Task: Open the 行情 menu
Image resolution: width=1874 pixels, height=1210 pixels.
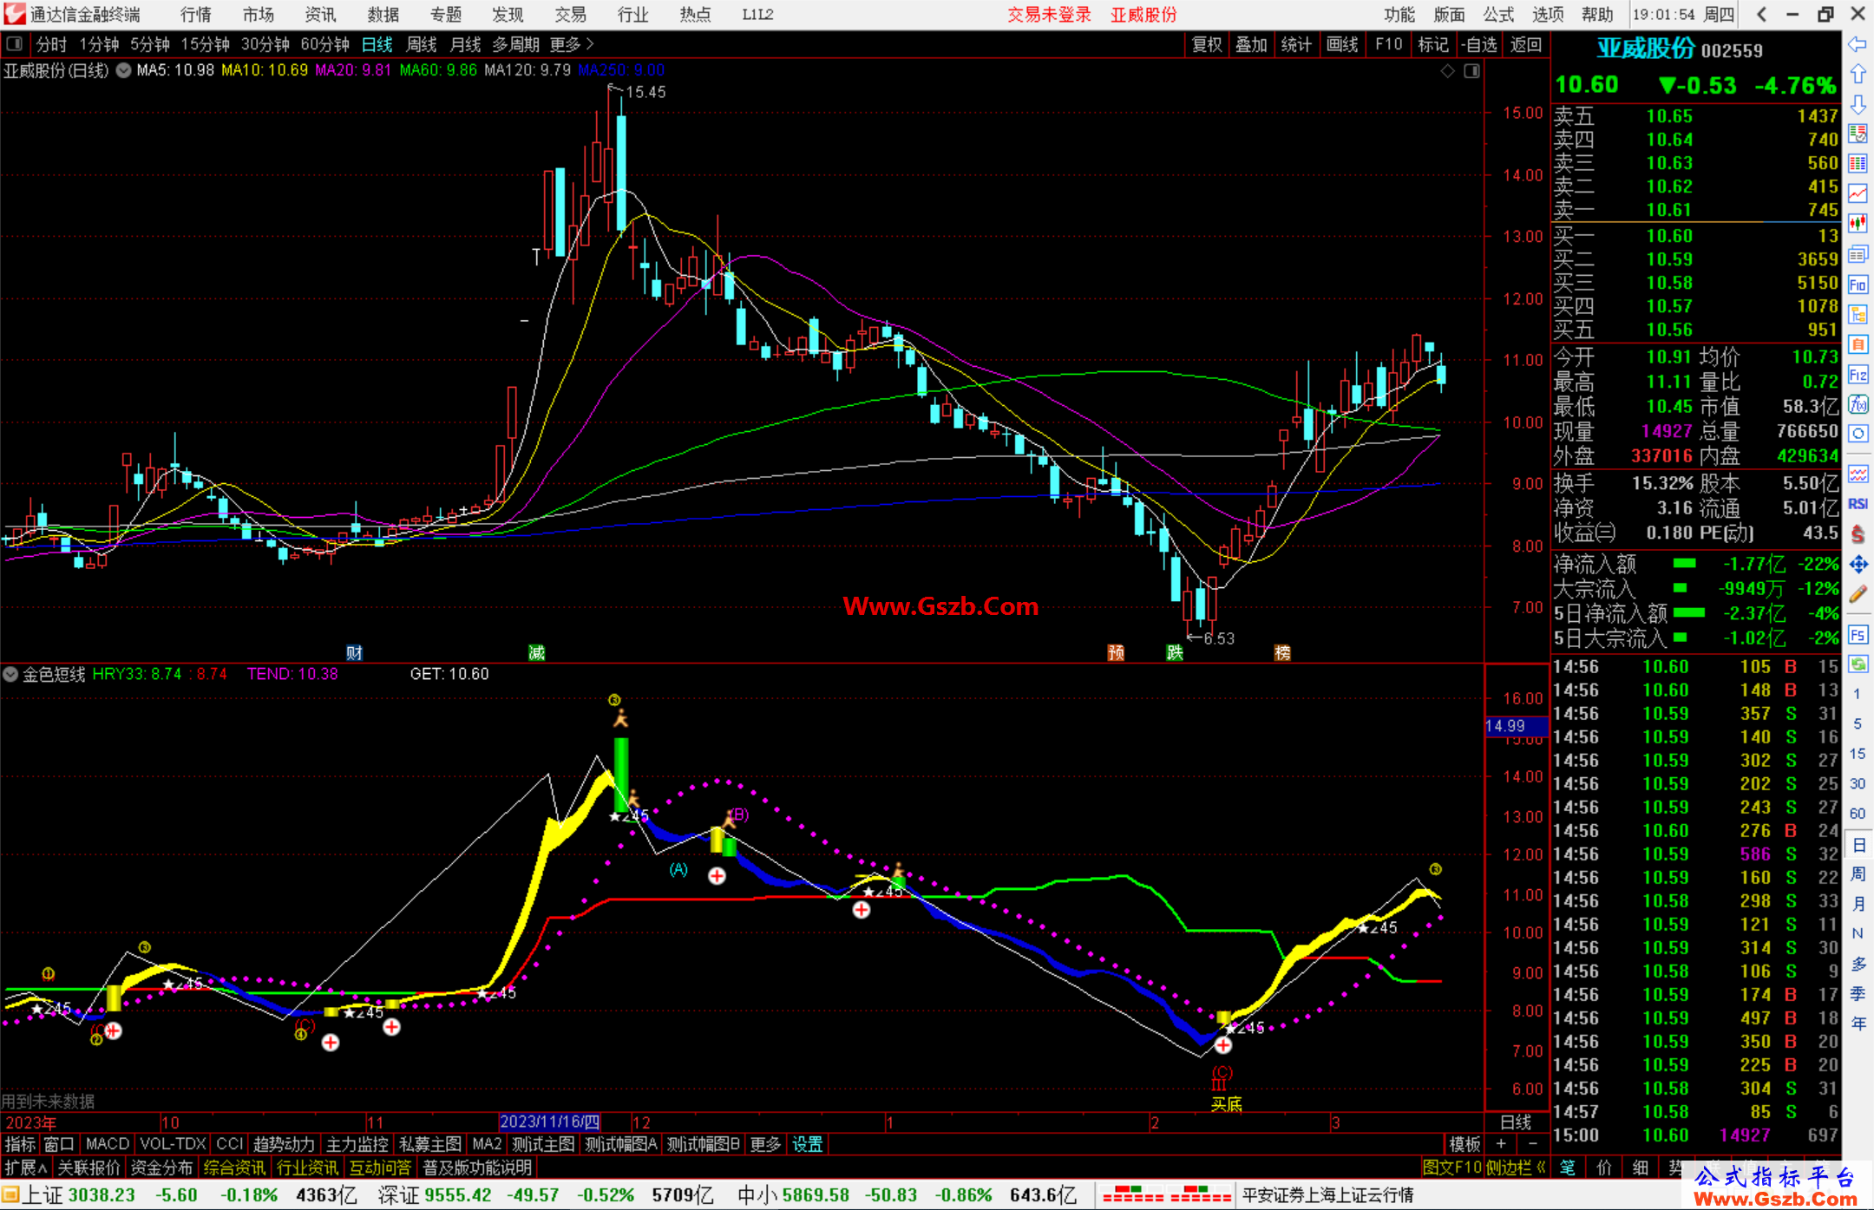Action: (196, 14)
